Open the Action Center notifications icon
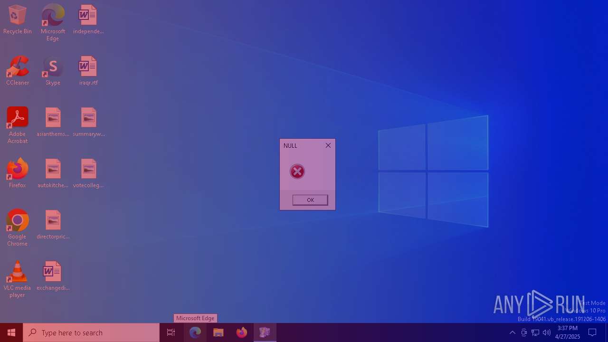Screen dimensions: 608x342 [x=592, y=332]
